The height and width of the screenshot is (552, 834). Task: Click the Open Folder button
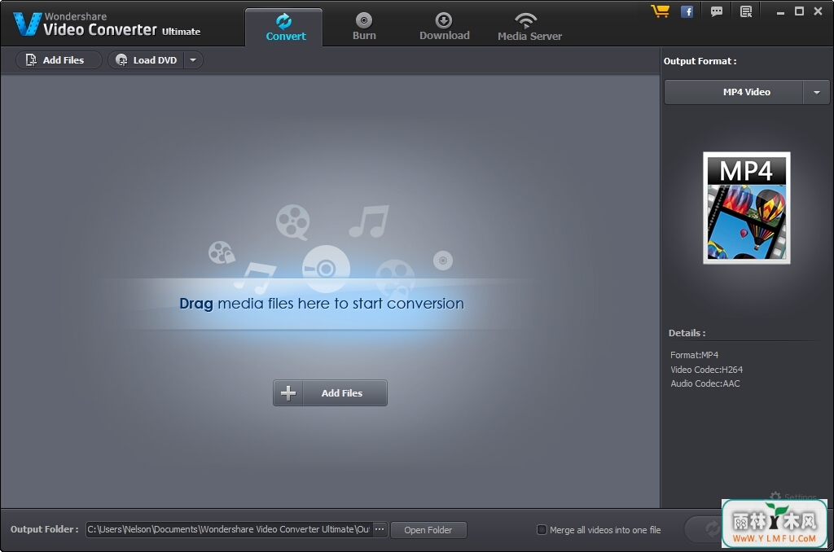click(428, 530)
